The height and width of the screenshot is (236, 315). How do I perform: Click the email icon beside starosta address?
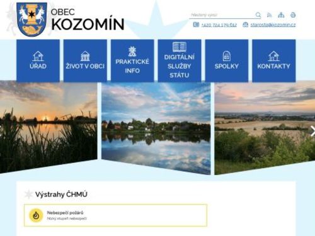point(245,25)
